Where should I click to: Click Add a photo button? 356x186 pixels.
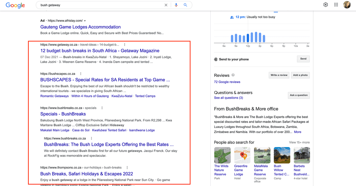[300, 75]
